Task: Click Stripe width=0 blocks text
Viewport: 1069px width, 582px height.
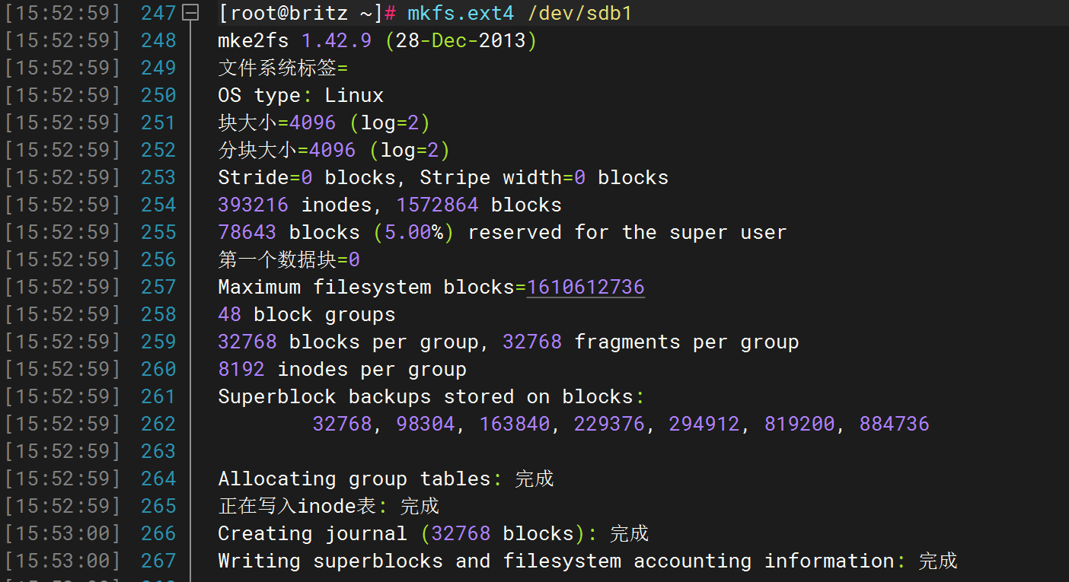Action: 544,177
